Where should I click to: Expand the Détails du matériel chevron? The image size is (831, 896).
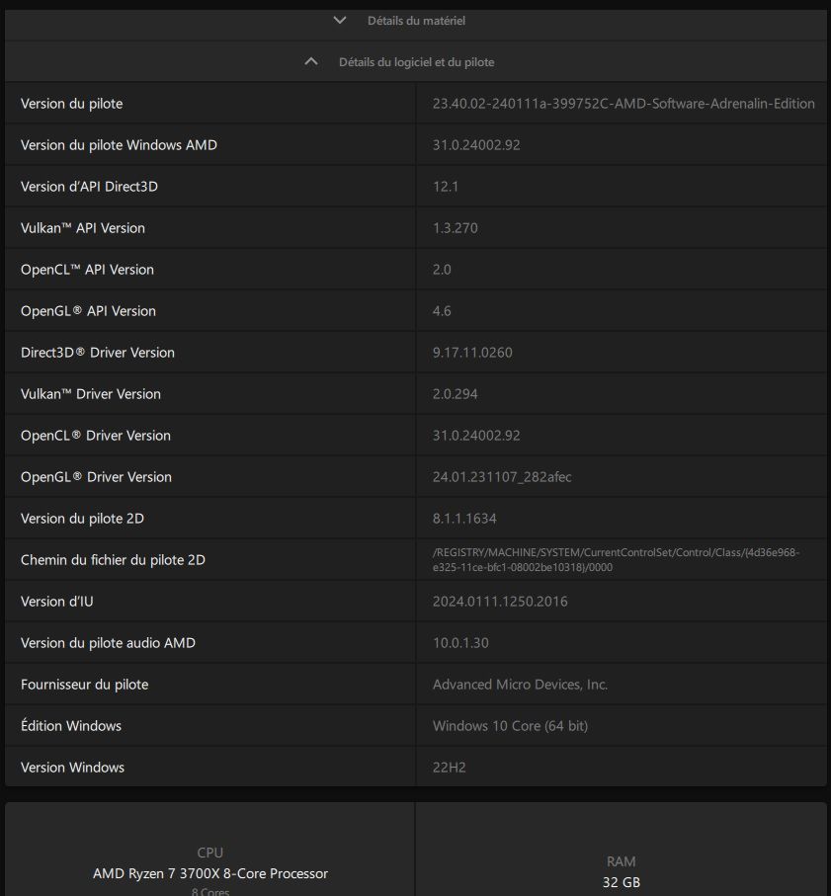click(x=340, y=21)
